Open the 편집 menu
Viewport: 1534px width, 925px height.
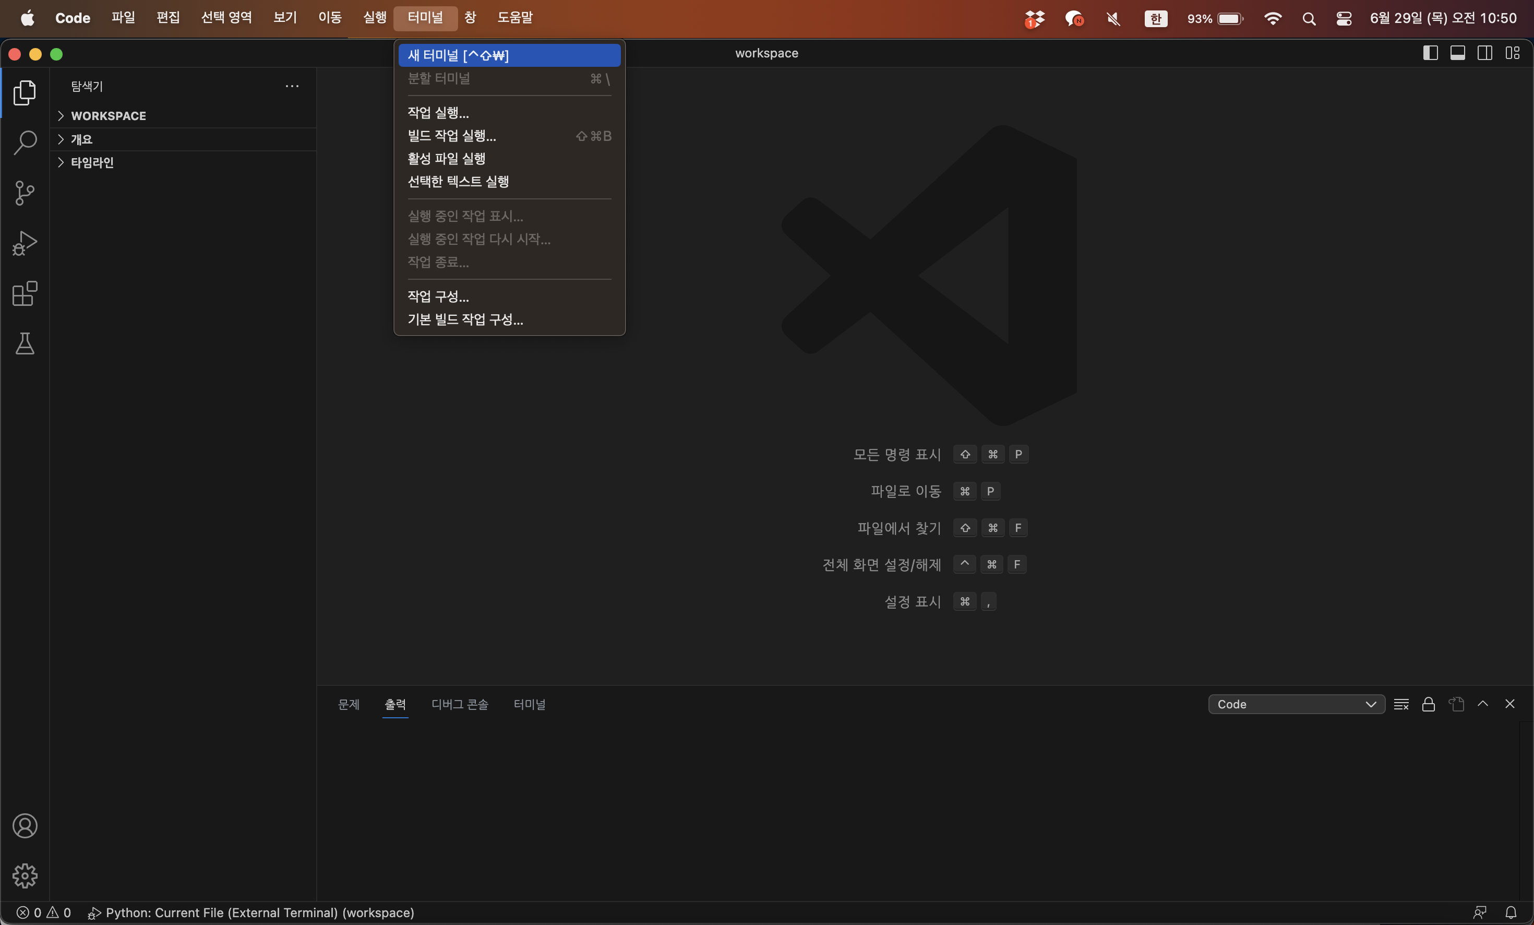click(x=168, y=17)
